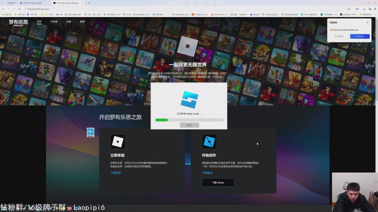Click the 一起探索无限世界 banner title

point(188,65)
